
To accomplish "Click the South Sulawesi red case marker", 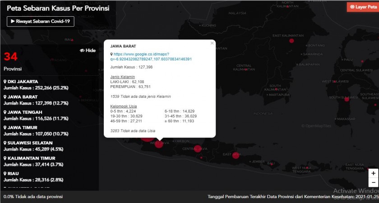I will [x=347, y=99].
